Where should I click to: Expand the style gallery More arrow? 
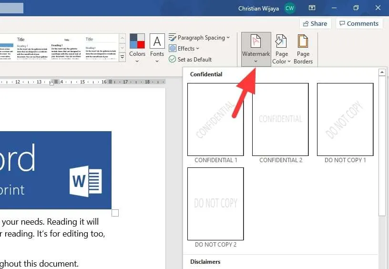click(x=123, y=57)
